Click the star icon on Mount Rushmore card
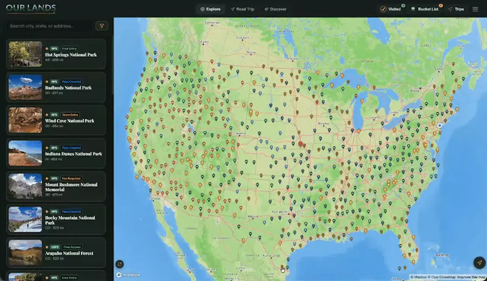Viewport: 487px width, 281px height. pyautogui.click(x=47, y=179)
